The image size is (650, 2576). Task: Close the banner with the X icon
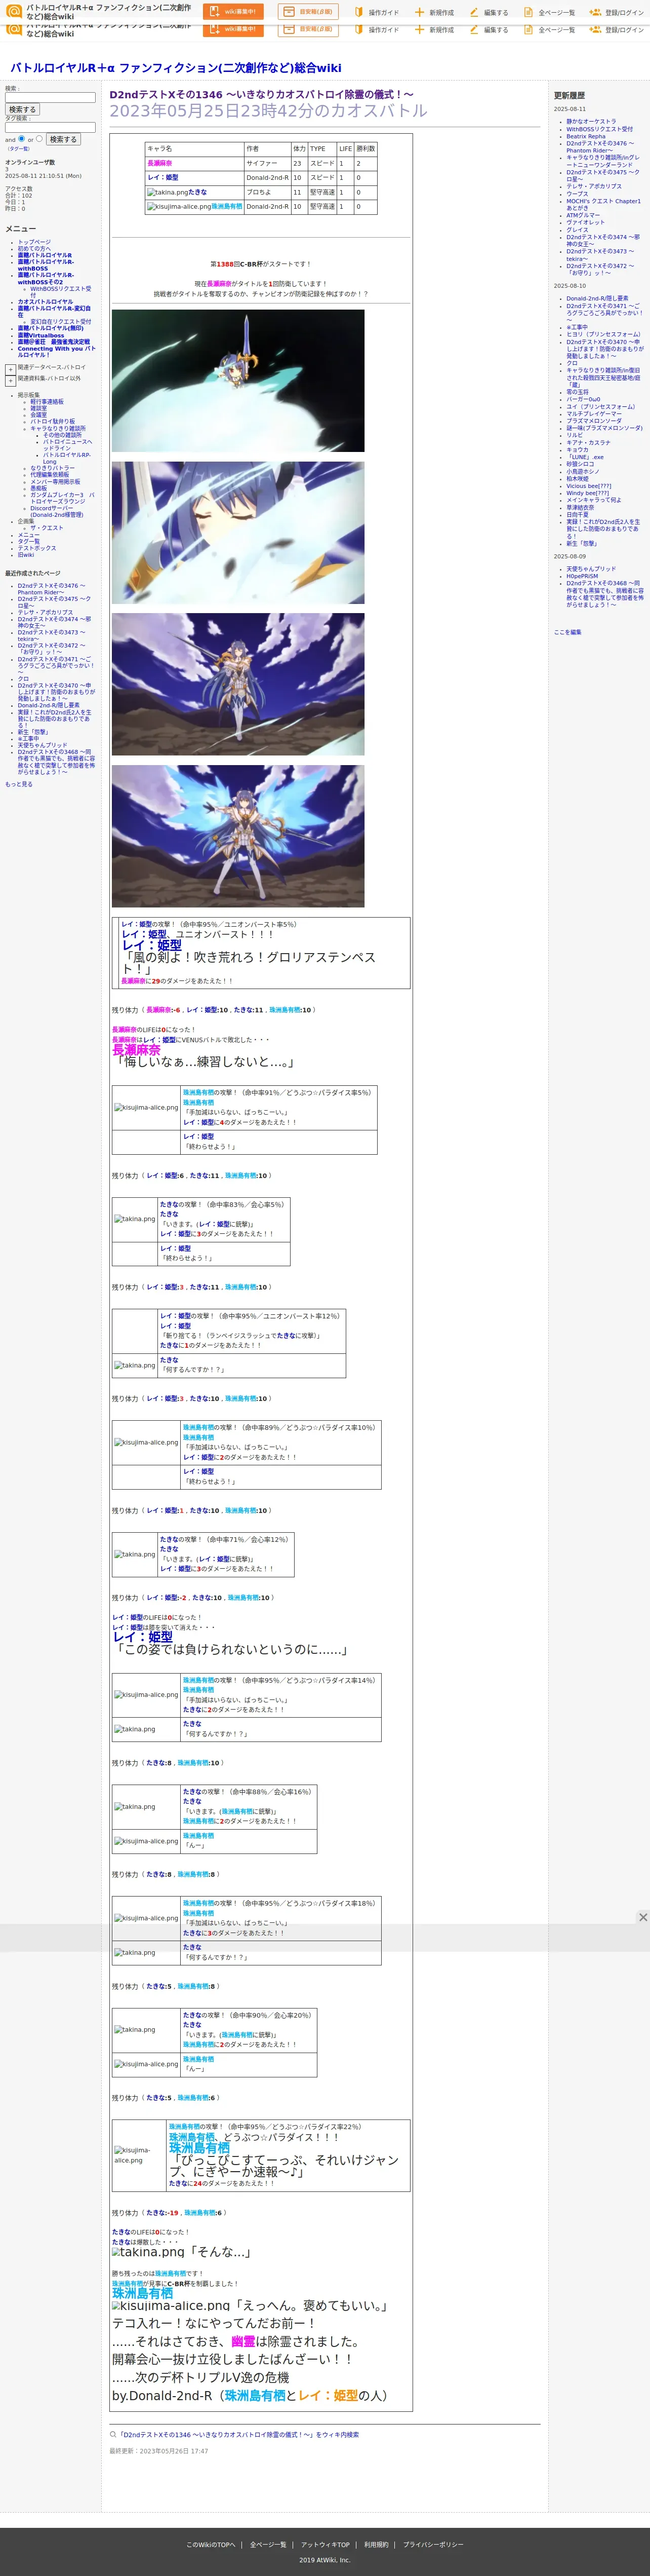(643, 1917)
